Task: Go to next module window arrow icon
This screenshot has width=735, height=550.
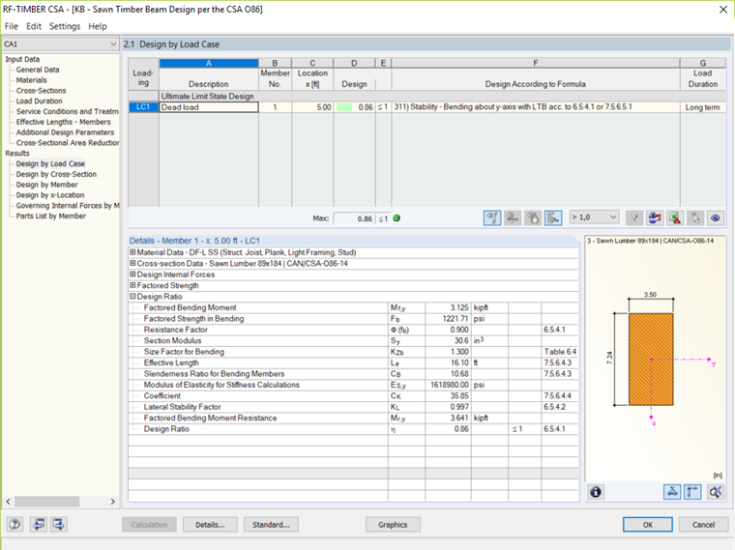Action: (59, 525)
